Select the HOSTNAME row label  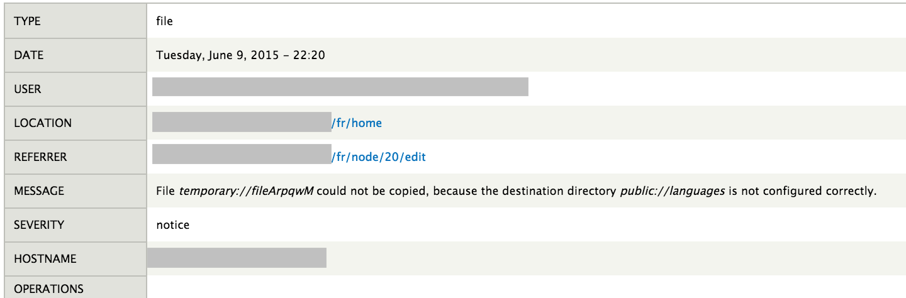click(45, 258)
